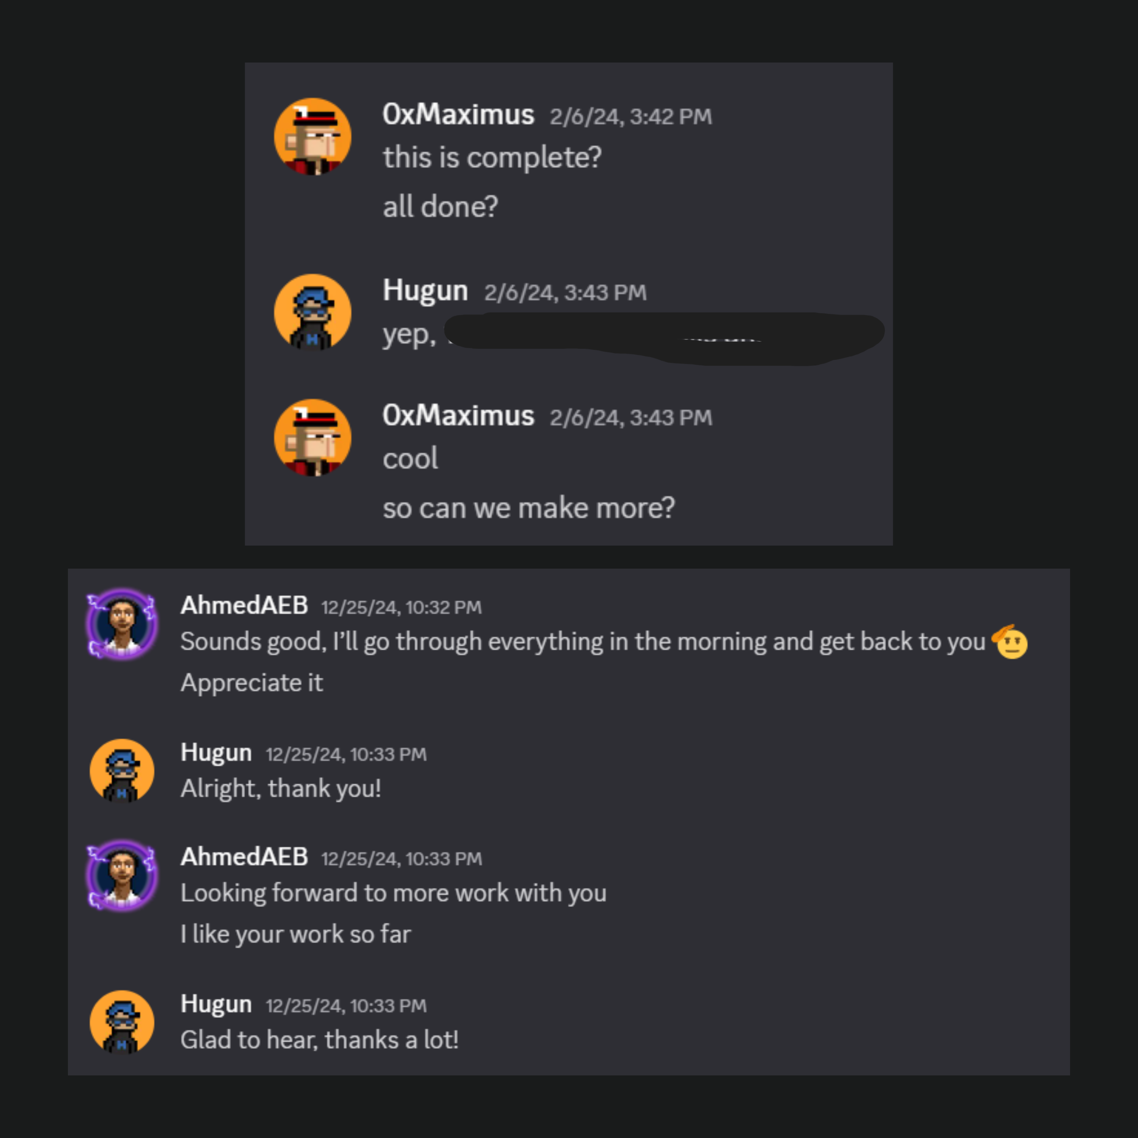This screenshot has width=1138, height=1138.
Task: Click 'I like your work so far' text
Action: 295,934
